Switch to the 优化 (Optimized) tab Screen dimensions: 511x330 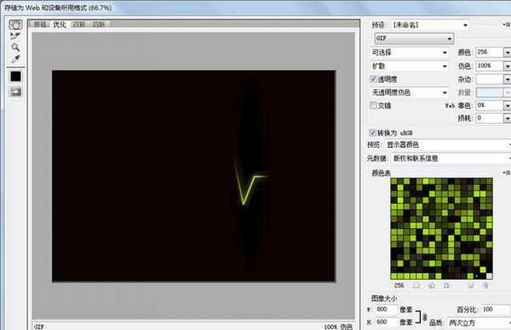pyautogui.click(x=60, y=25)
